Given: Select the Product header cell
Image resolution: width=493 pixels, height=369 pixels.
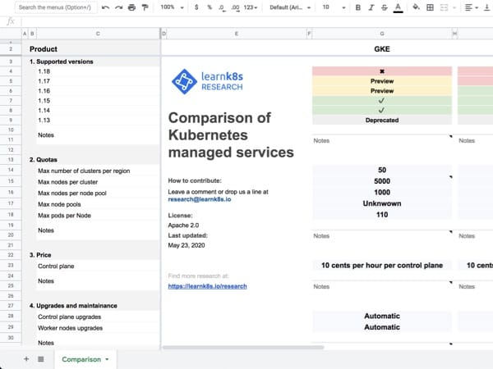Looking at the screenshot, I should (44, 49).
